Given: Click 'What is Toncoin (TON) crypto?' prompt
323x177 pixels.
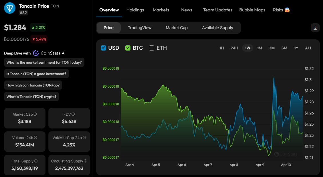Looking at the screenshot, I should coord(31,96).
